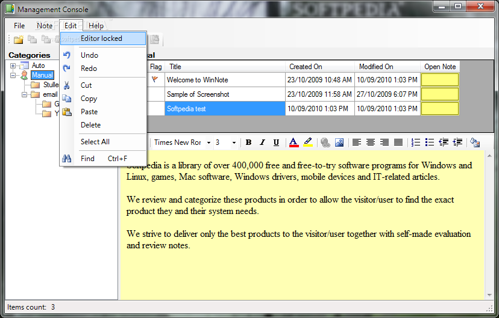The image size is (499, 318).
Task: Select the Softpedia test note row
Action: (x=225, y=109)
